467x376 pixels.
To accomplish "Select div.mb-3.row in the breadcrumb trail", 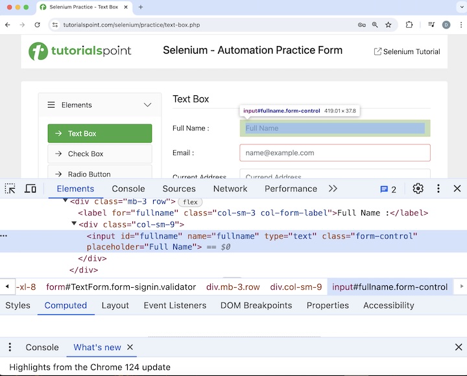I will coord(233,287).
